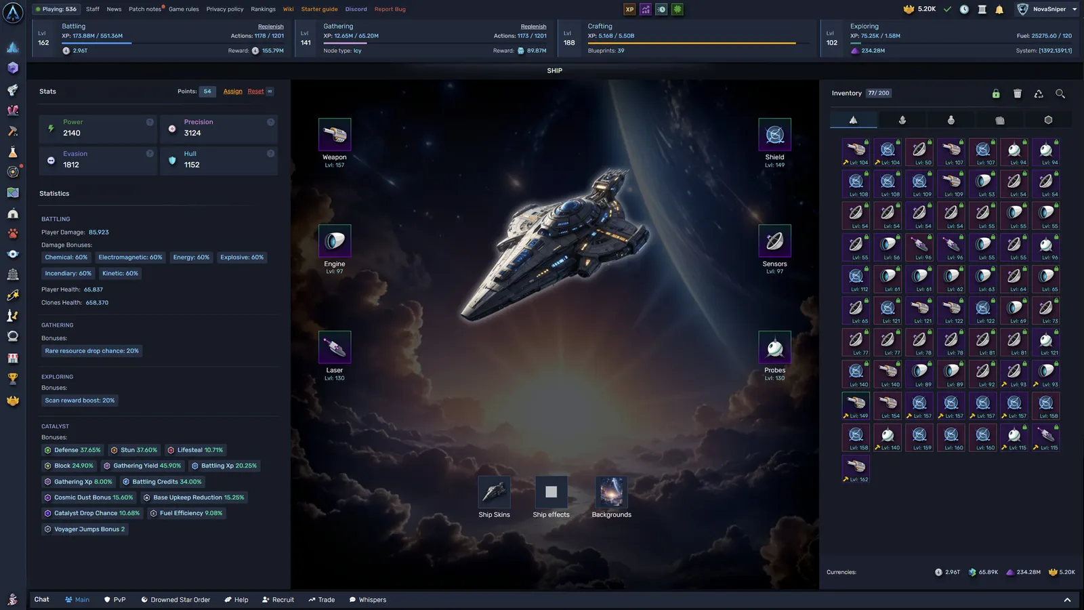Image resolution: width=1084 pixels, height=610 pixels.
Task: Select Drowned Star Order chat channel
Action: tap(175, 600)
